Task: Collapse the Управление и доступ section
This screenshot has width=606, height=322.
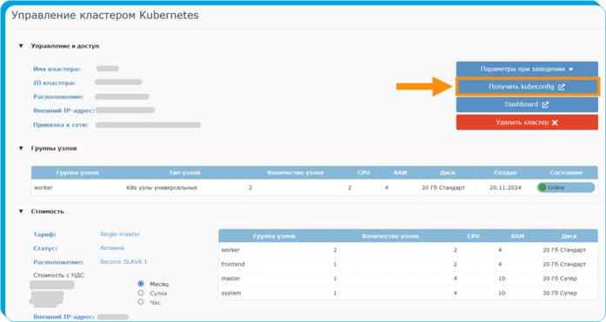Action: tap(21, 46)
